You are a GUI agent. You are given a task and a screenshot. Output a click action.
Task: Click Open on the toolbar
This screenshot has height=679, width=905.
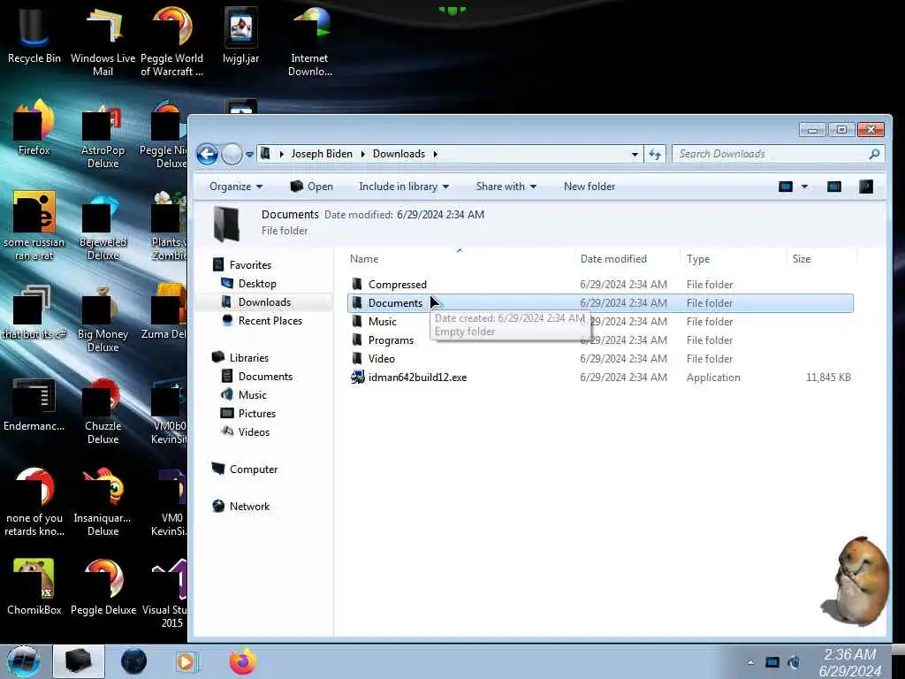(x=312, y=187)
